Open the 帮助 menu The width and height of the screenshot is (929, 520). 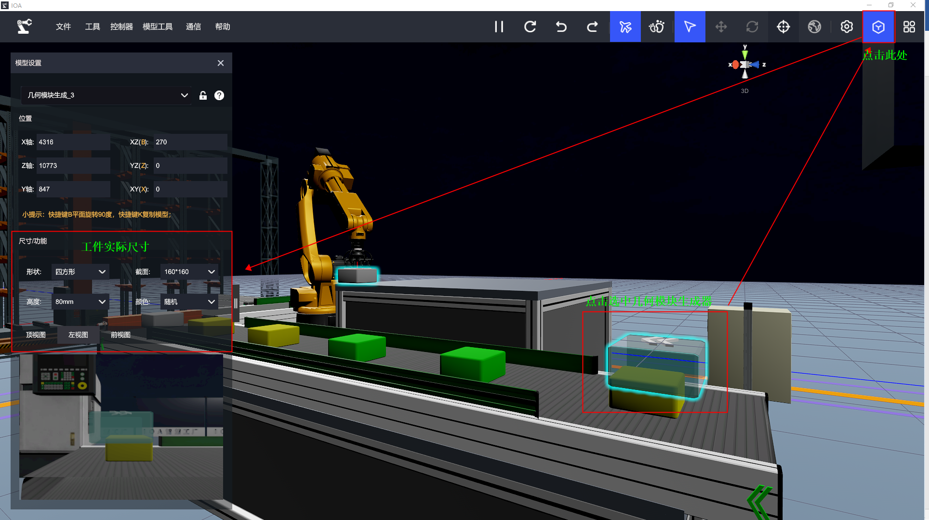click(x=222, y=26)
